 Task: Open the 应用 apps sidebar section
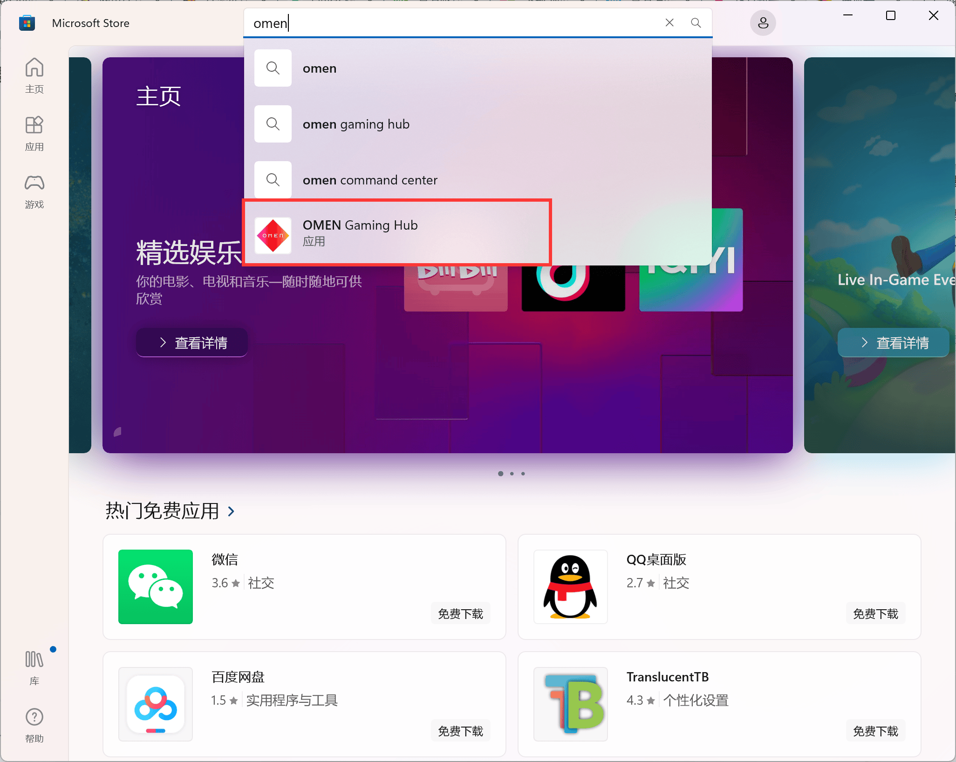coord(34,133)
